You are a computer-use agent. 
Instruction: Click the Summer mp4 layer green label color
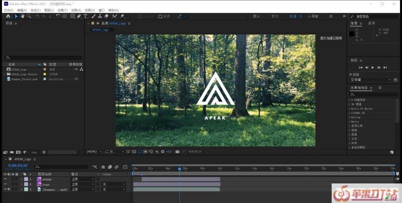(x=26, y=189)
